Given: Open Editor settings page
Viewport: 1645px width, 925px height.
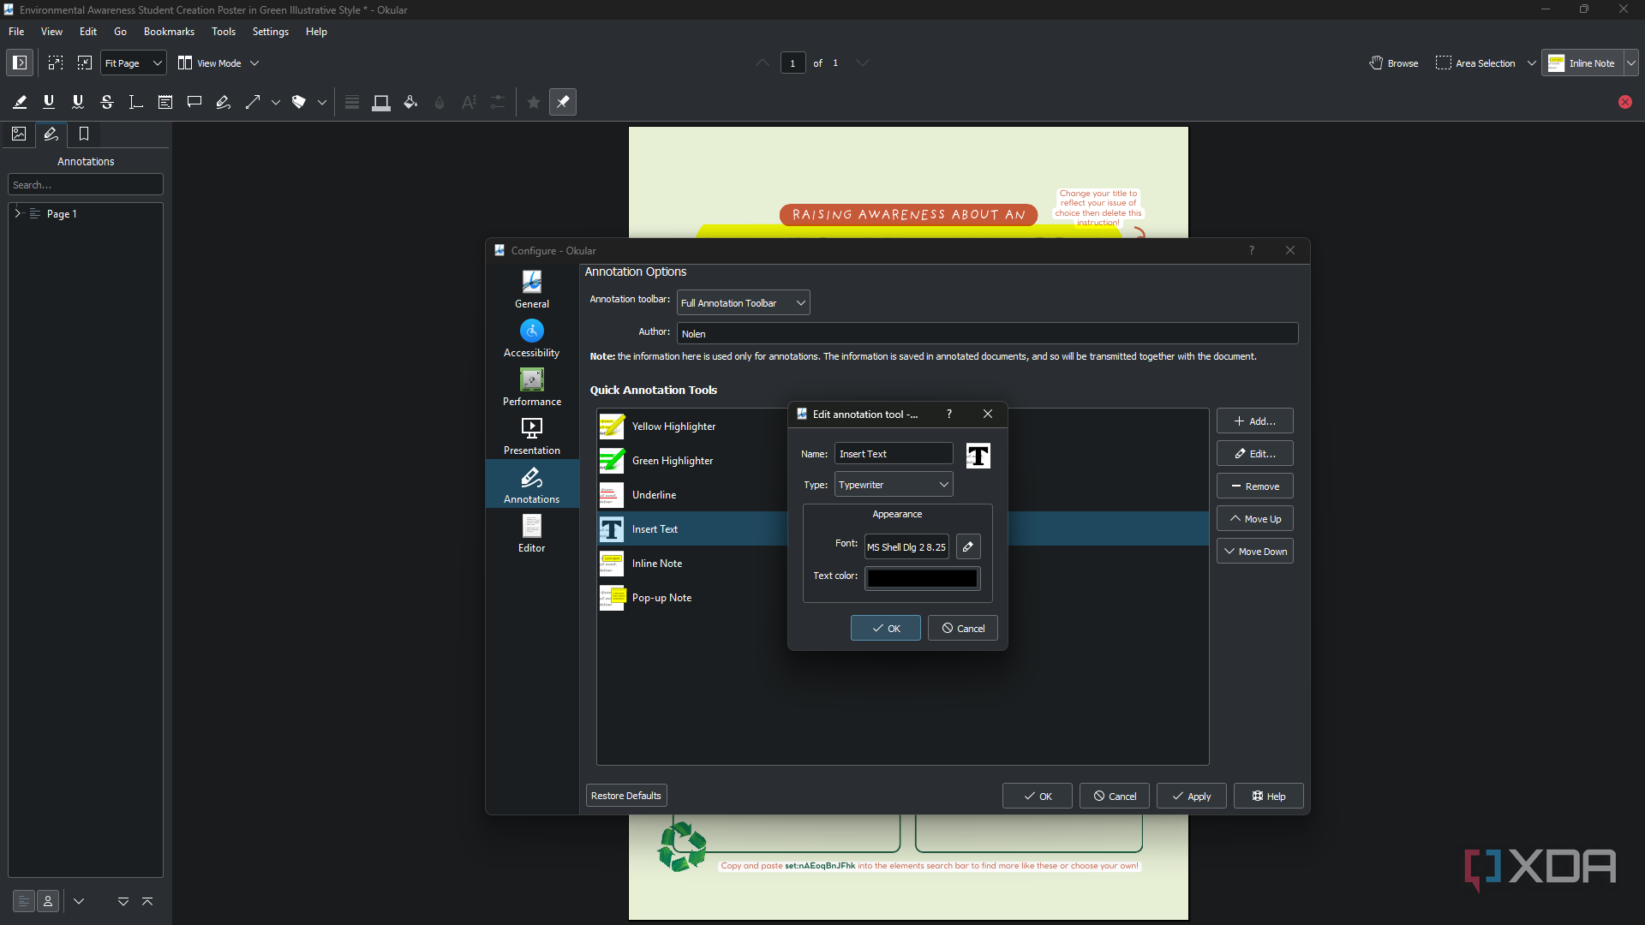Looking at the screenshot, I should coord(532,534).
